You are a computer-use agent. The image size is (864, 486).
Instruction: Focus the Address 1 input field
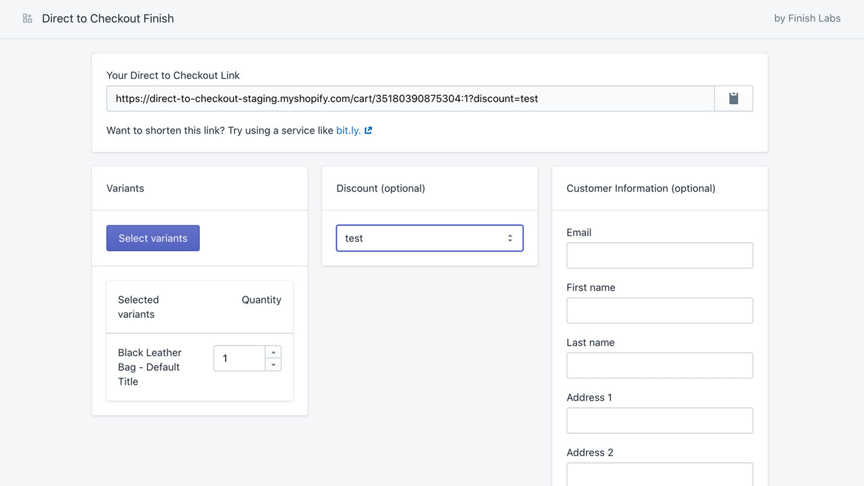click(x=659, y=420)
